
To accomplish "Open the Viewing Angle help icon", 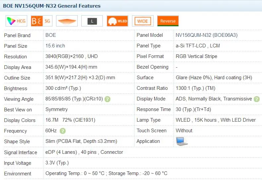I will tap(107, 99).
